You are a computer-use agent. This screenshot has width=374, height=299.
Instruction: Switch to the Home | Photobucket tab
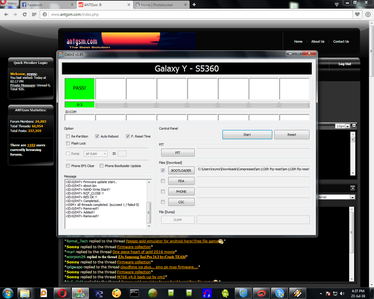161,5
